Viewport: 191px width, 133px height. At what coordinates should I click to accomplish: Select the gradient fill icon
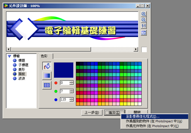(47, 76)
